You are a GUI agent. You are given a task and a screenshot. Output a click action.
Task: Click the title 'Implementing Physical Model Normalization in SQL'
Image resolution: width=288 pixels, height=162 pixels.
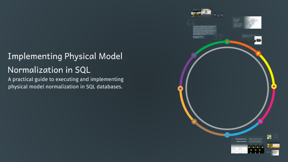[65, 63]
